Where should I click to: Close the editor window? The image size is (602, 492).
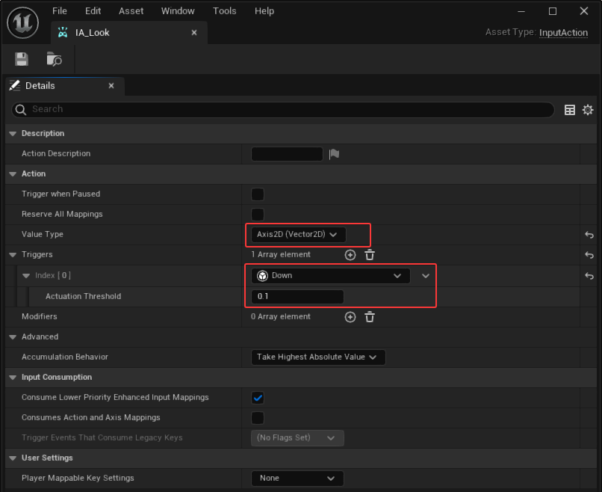pos(583,11)
